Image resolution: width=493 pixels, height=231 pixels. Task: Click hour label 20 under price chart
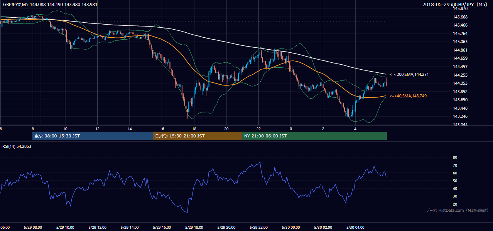pyautogui.click(x=226, y=129)
